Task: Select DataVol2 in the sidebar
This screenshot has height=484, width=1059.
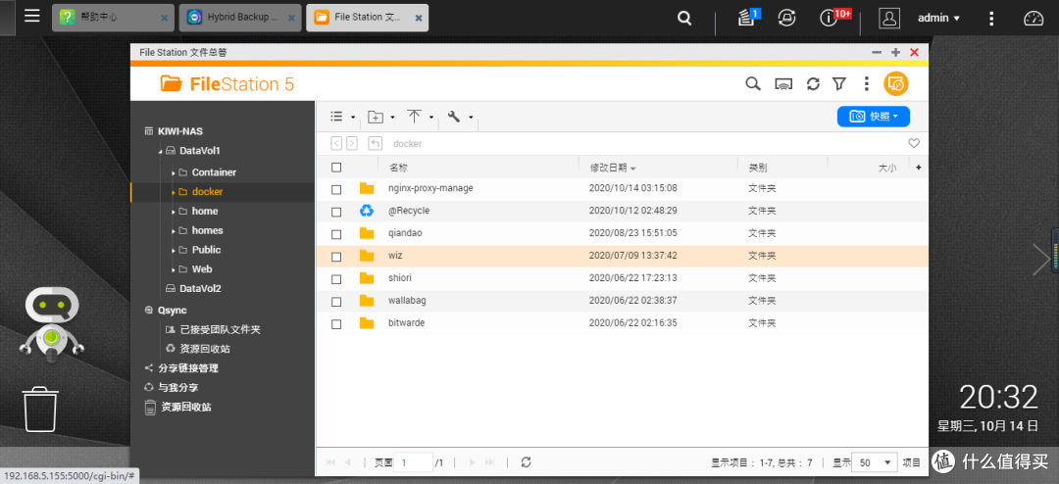Action: [x=200, y=288]
